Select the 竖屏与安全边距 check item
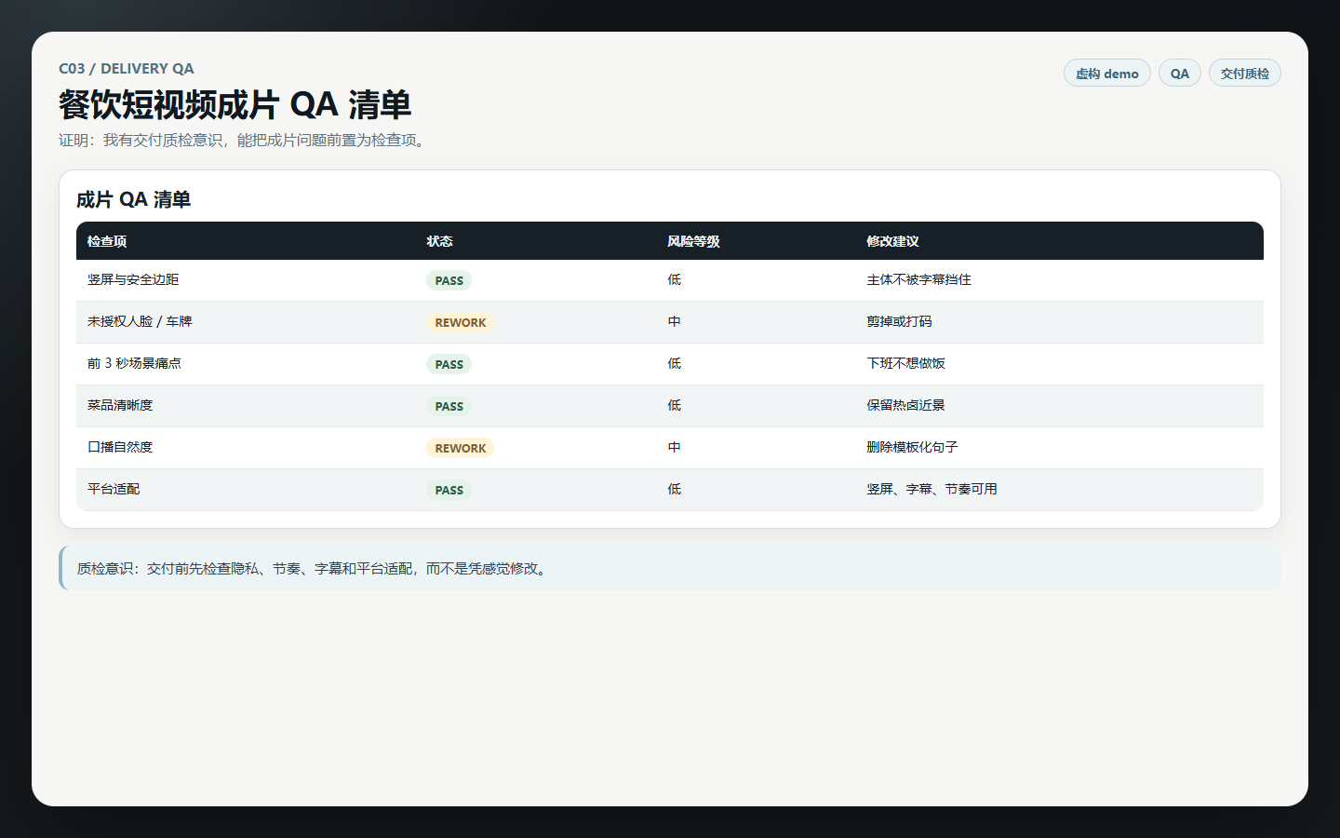 pos(133,279)
